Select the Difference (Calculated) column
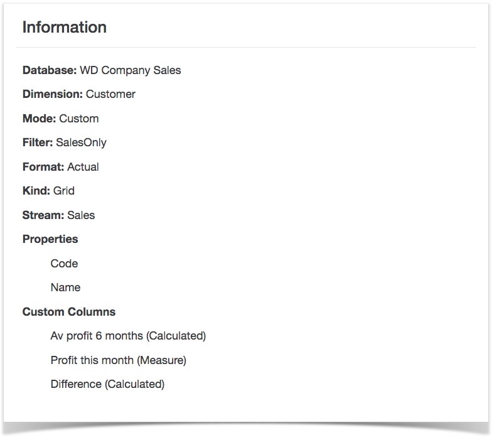497x440 pixels. coord(107,384)
